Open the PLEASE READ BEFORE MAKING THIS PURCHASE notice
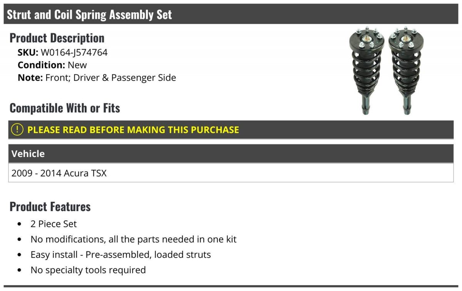Viewport: 462px width, 291px height. click(x=133, y=130)
